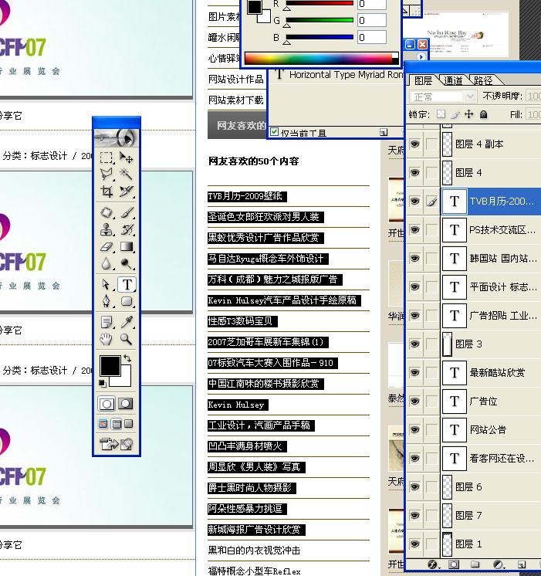Toggle lock all icon
Screen dimensions: 541x576
[484, 114]
